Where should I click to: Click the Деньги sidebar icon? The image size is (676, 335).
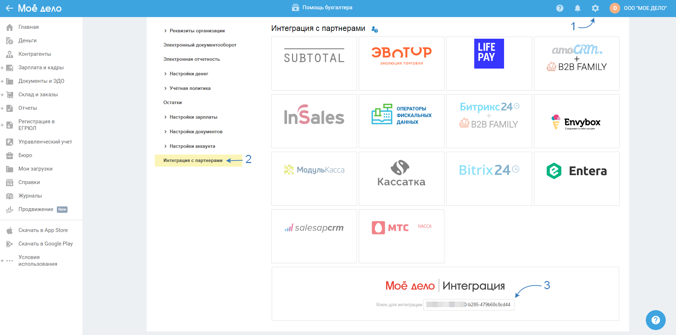click(x=10, y=41)
